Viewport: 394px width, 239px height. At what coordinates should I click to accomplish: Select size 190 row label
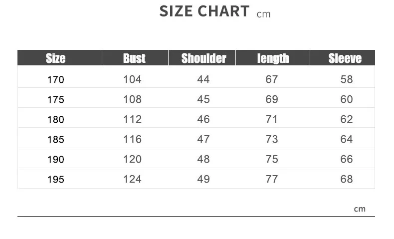click(x=56, y=159)
